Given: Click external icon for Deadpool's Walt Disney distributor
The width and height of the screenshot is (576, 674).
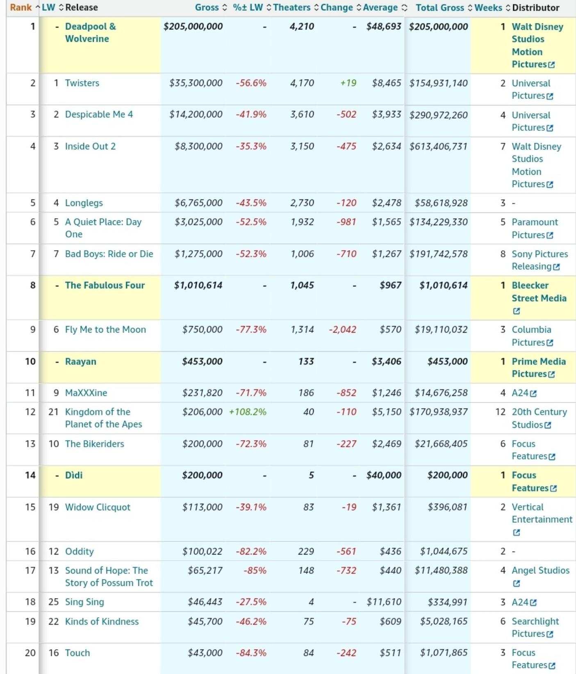Looking at the screenshot, I should tap(551, 65).
